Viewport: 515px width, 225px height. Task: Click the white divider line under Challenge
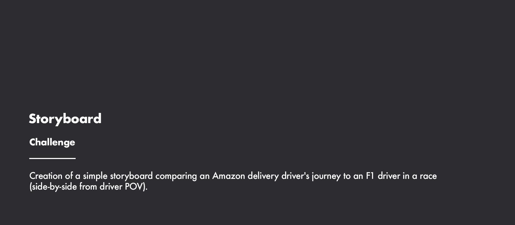point(52,158)
